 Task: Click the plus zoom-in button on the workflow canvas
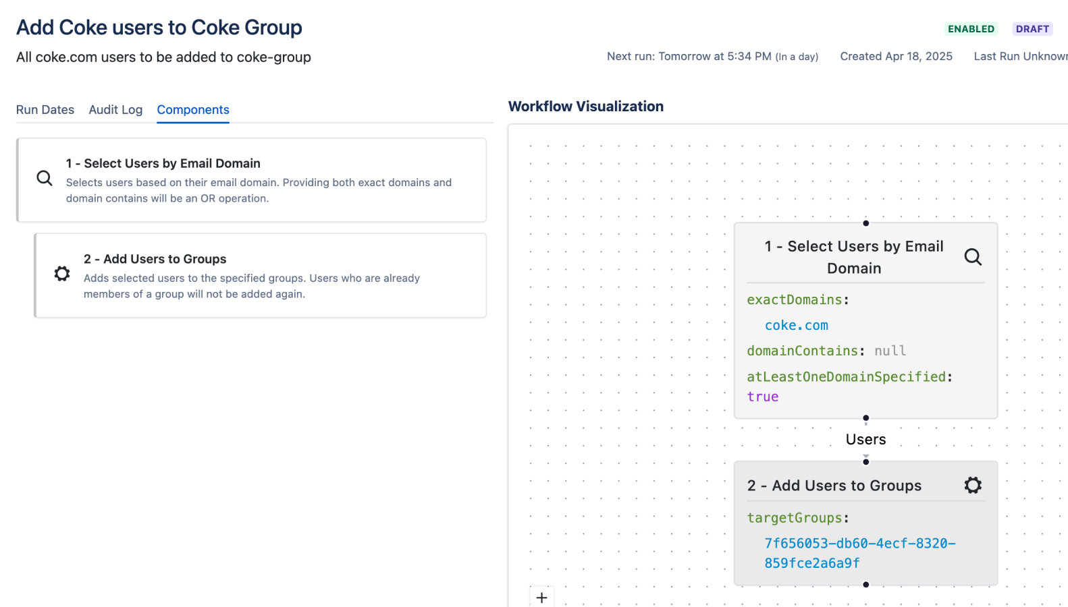[x=541, y=598]
